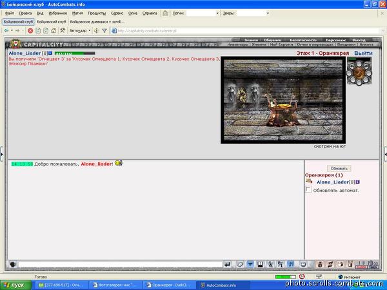
Task: Click the red stop loading icon
Action: point(30,31)
